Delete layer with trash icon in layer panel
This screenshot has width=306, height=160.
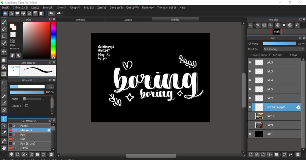[298, 154]
